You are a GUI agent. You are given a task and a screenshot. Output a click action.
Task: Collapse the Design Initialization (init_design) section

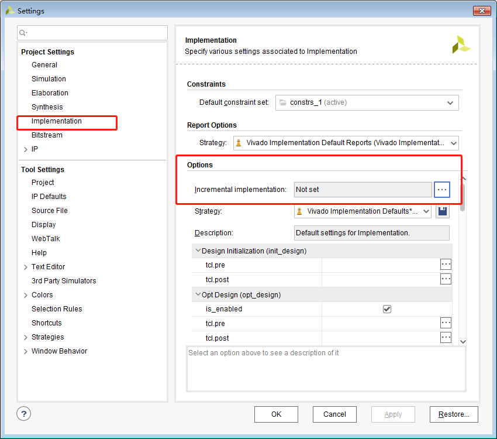[198, 251]
